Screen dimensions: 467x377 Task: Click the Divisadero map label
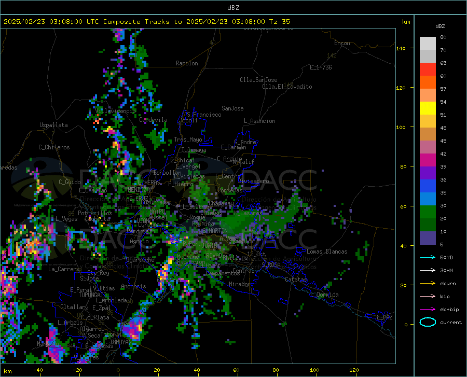click(253, 181)
